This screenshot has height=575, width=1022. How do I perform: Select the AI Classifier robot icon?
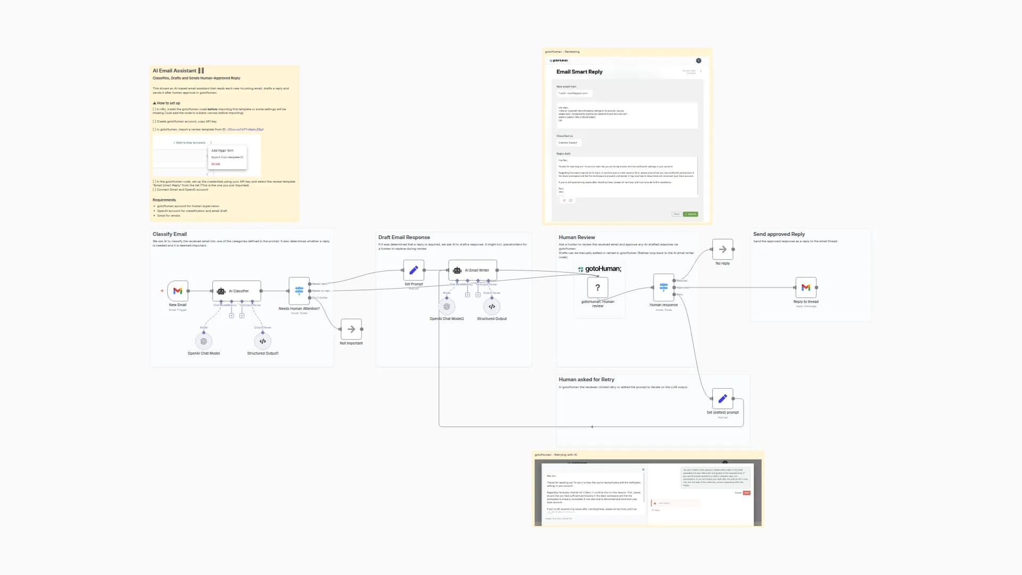click(220, 291)
